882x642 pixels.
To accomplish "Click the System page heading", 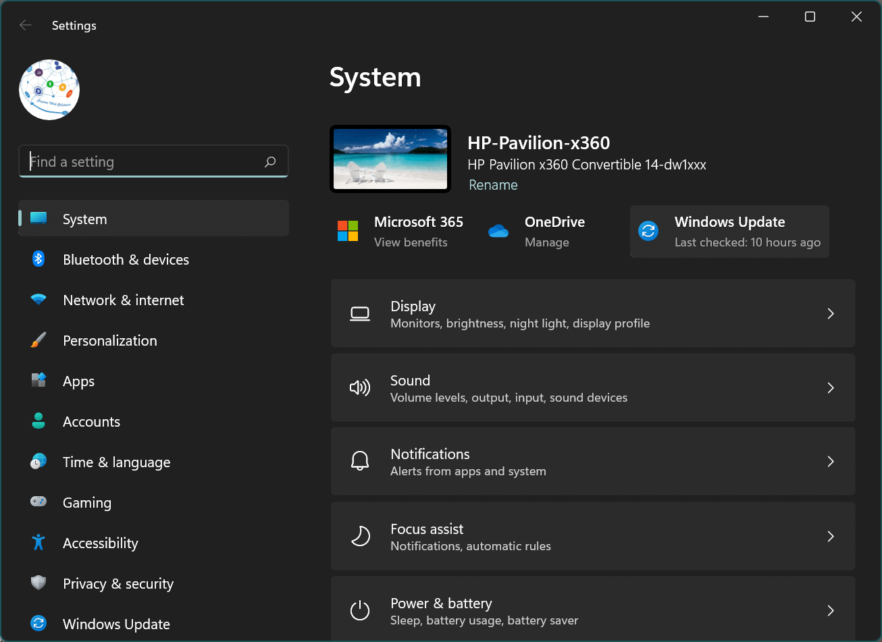I will click(x=375, y=78).
